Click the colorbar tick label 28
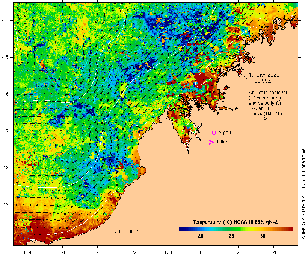Viewport: 308px width, 256px height. [x=201, y=236]
